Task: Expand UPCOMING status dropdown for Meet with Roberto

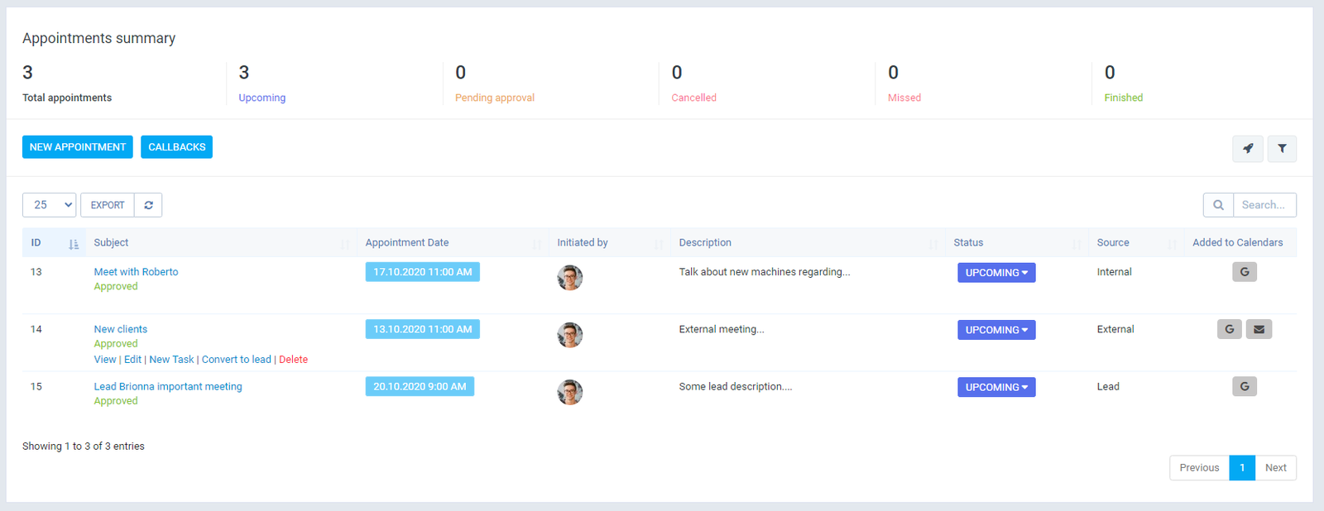Action: click(995, 273)
